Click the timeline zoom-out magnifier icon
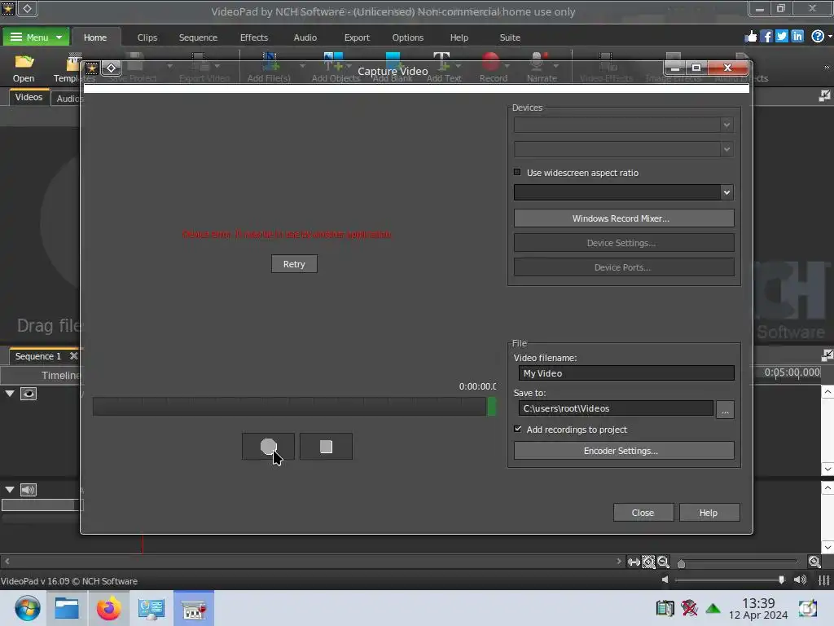This screenshot has width=834, height=626. [x=663, y=562]
